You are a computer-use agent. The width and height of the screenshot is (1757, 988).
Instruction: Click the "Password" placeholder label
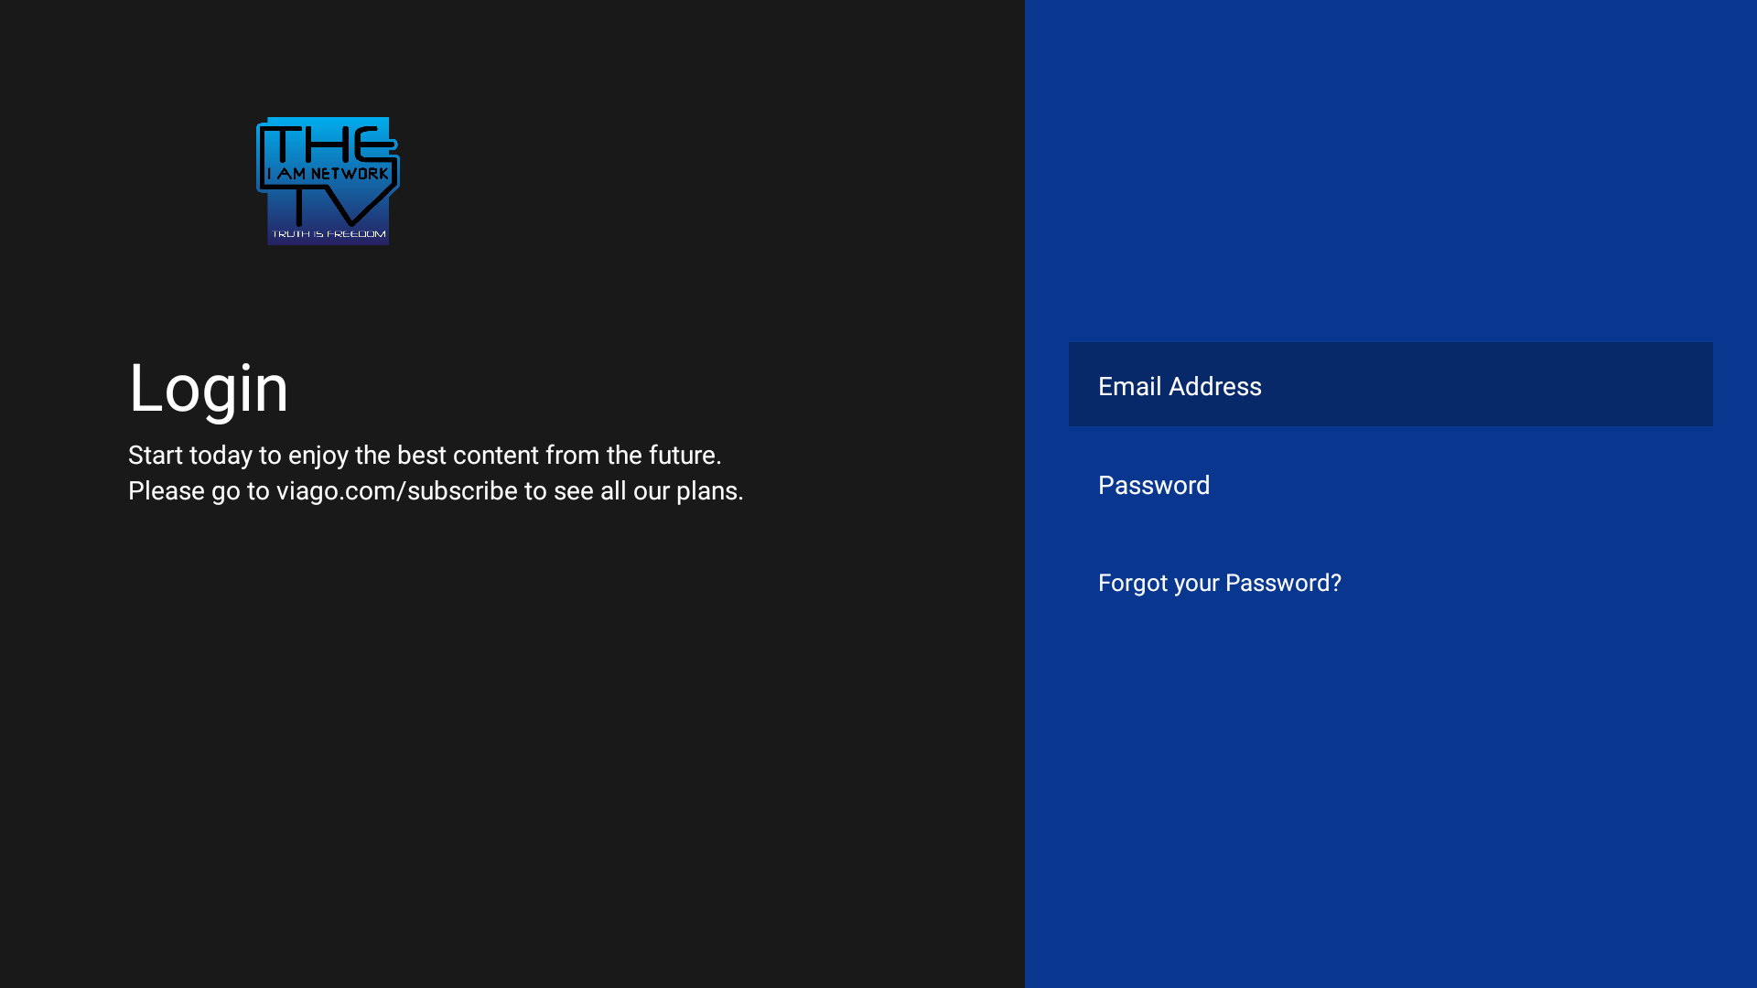(x=1154, y=485)
